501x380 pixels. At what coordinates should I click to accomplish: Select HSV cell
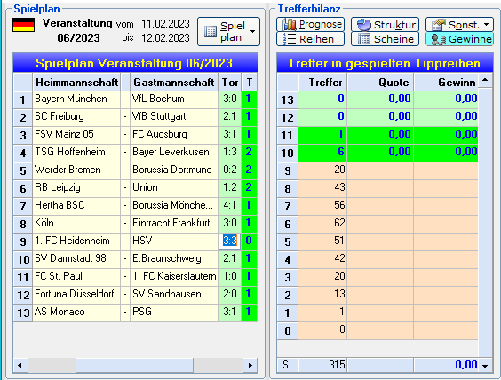[x=174, y=241]
